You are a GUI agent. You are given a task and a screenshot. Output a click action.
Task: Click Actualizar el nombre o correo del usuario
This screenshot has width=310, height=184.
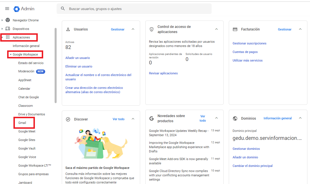(x=98, y=77)
